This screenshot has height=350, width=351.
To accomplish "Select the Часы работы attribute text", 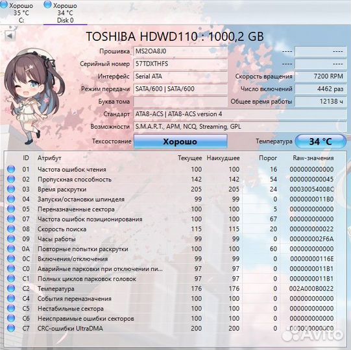I will tap(56, 239).
